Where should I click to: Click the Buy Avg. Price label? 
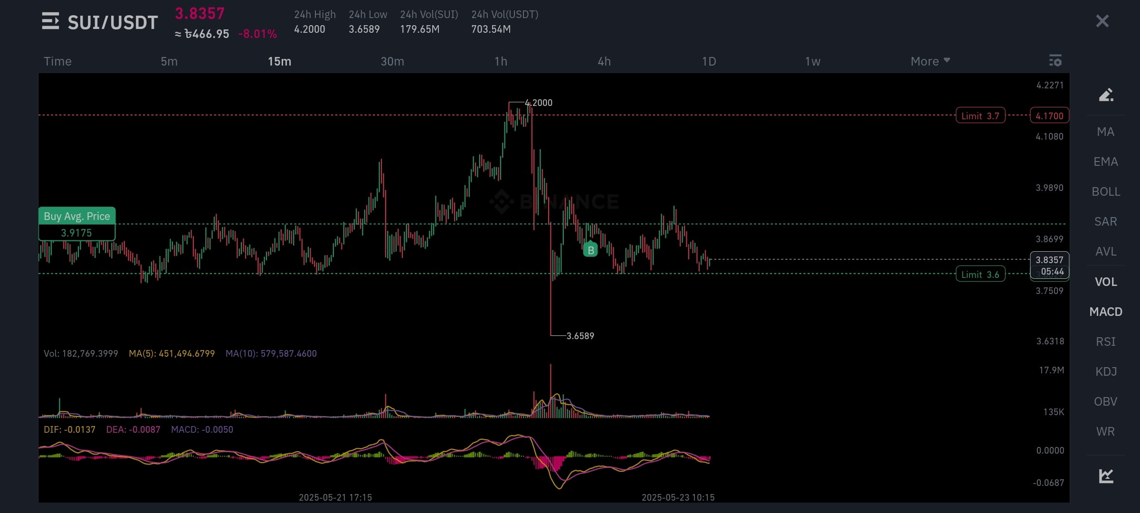[76, 216]
